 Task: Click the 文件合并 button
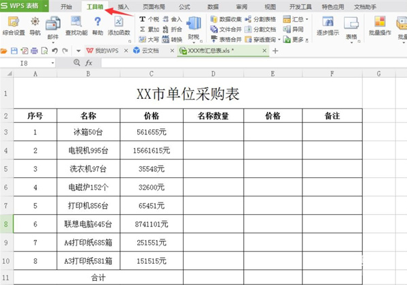click(226, 29)
